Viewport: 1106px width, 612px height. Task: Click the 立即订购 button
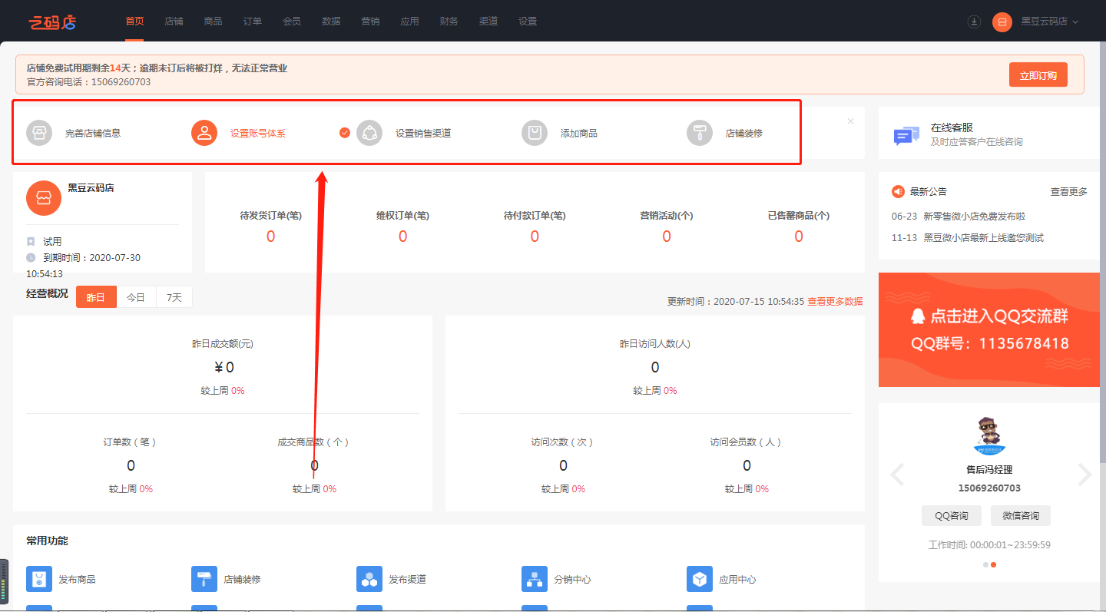(1038, 75)
